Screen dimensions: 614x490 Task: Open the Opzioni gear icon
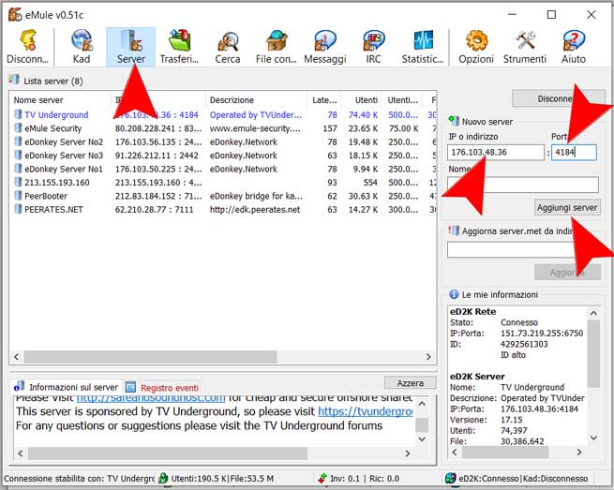pos(476,40)
